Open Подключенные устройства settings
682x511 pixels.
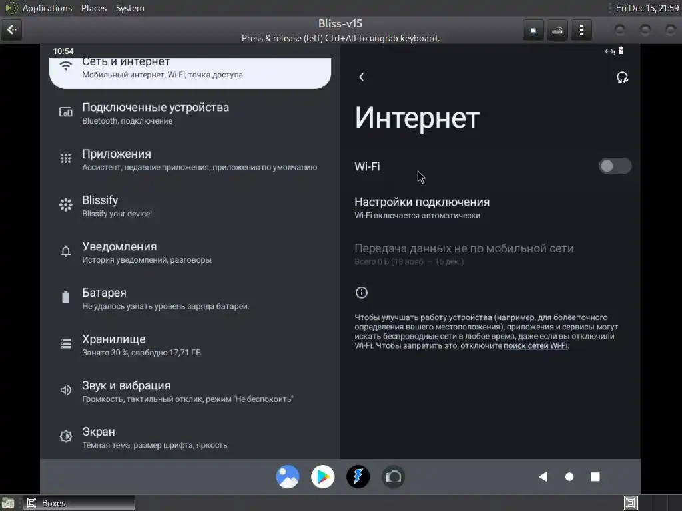click(190, 113)
